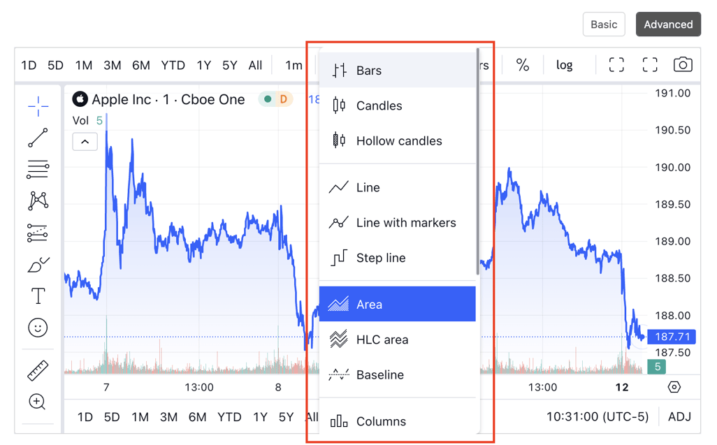717x445 pixels.
Task: Collapse the Apple Inc chart legend
Action: 85,141
